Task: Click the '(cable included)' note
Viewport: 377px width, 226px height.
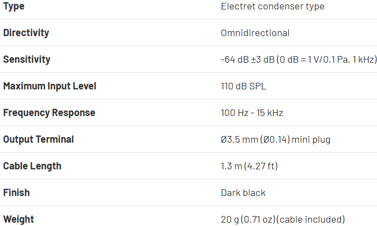Action: pos(311,219)
